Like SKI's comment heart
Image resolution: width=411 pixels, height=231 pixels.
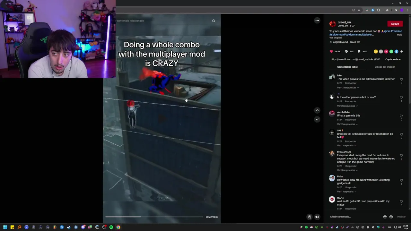click(x=401, y=134)
